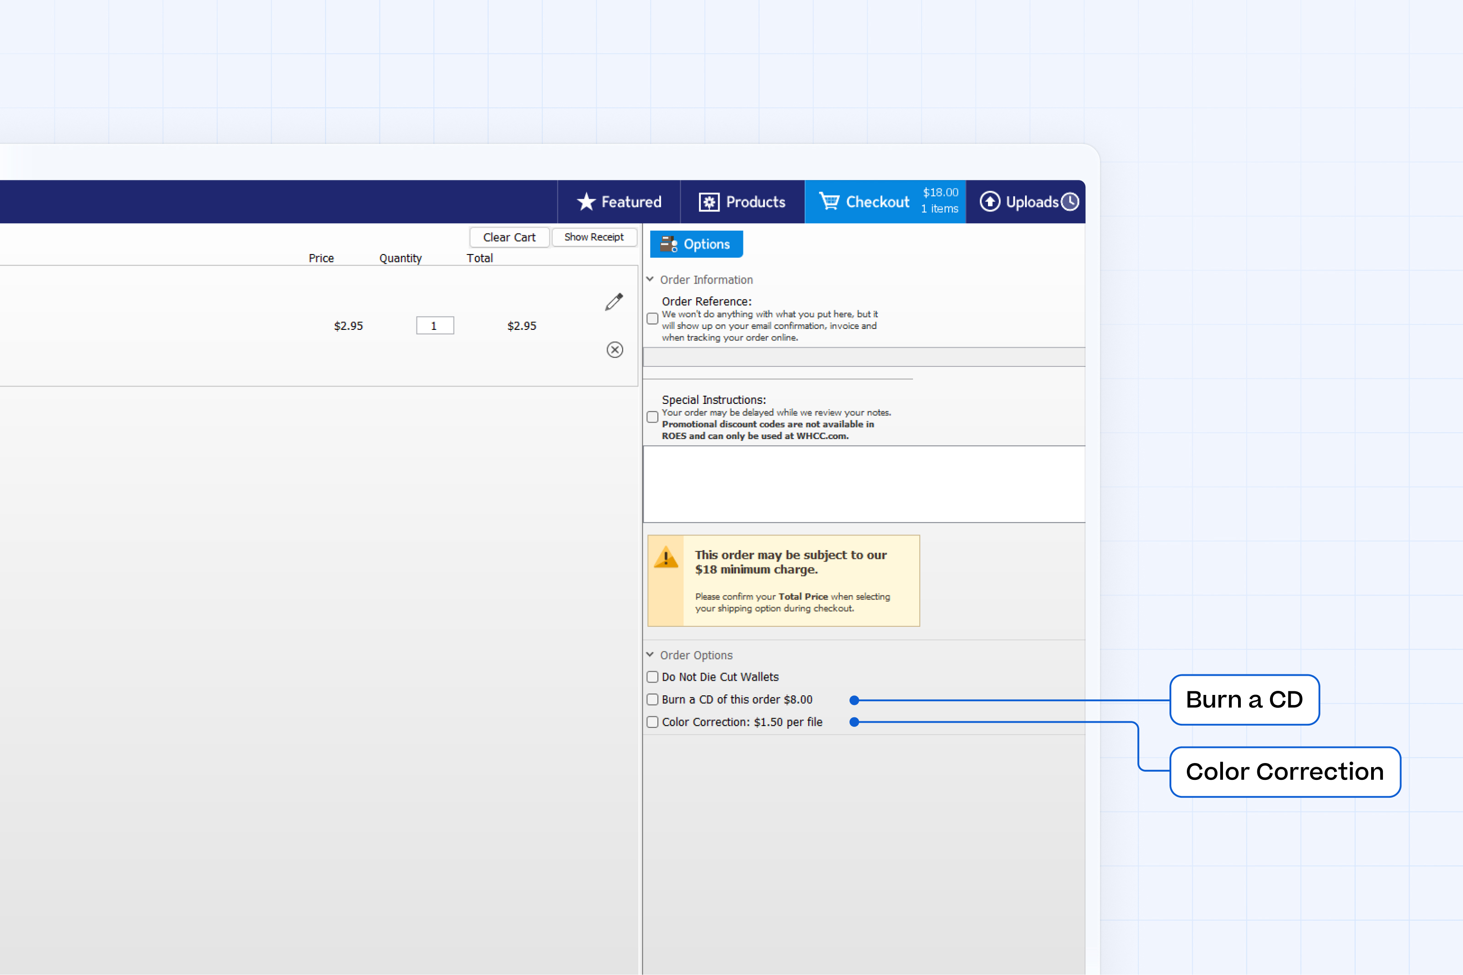Collapse the Order Options section
This screenshot has width=1463, height=975.
650,655
